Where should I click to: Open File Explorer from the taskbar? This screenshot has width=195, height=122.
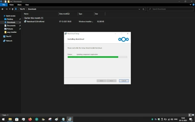pos(10,119)
